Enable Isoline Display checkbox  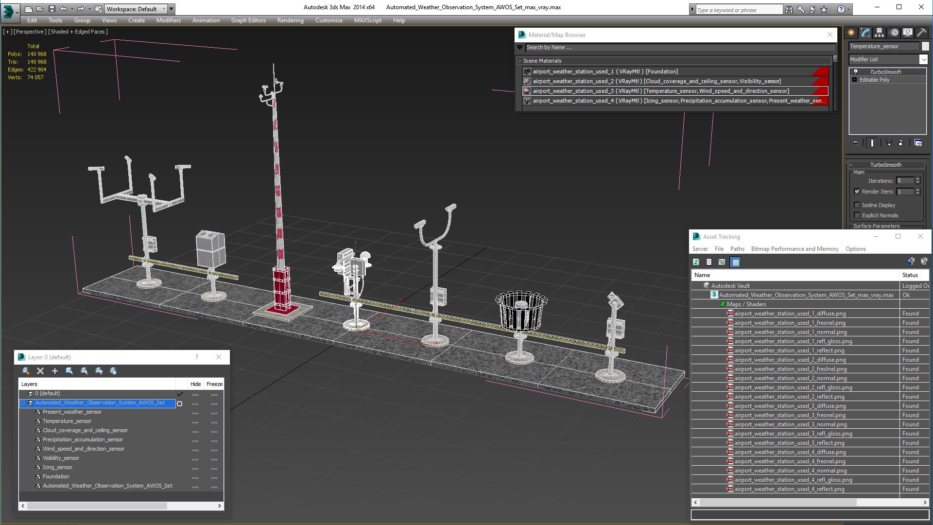click(x=857, y=205)
